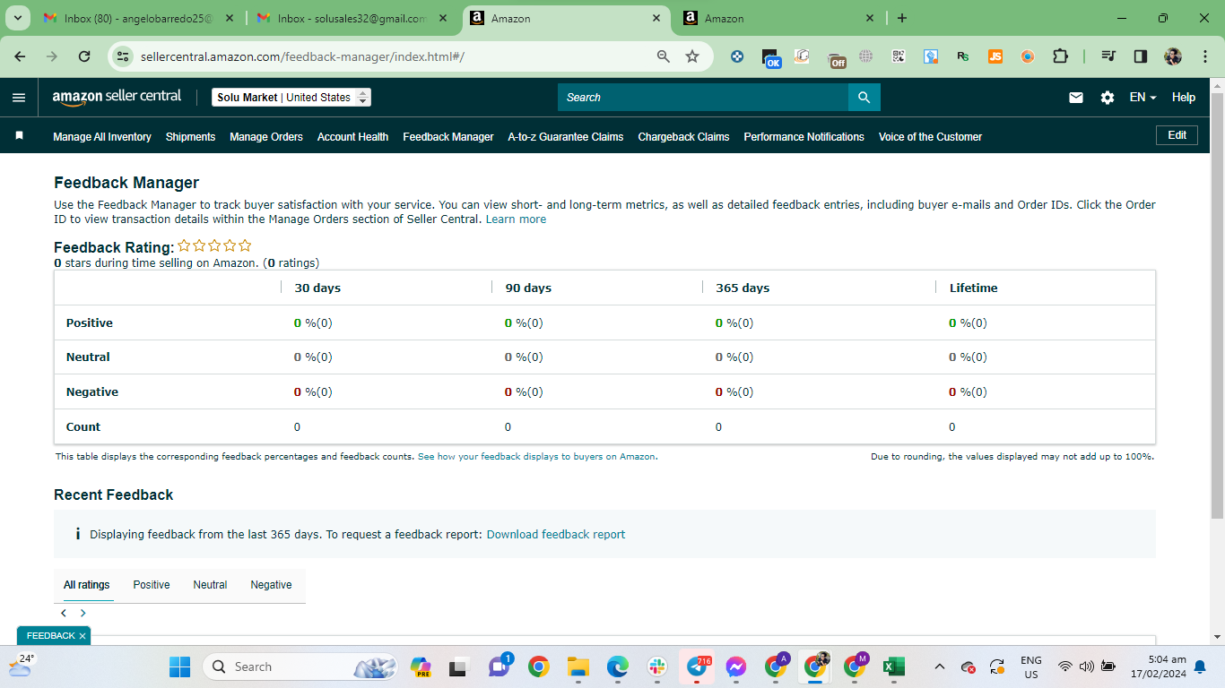1225x688 pixels.
Task: Open the media controls icon in Chrome
Action: 1108,56
